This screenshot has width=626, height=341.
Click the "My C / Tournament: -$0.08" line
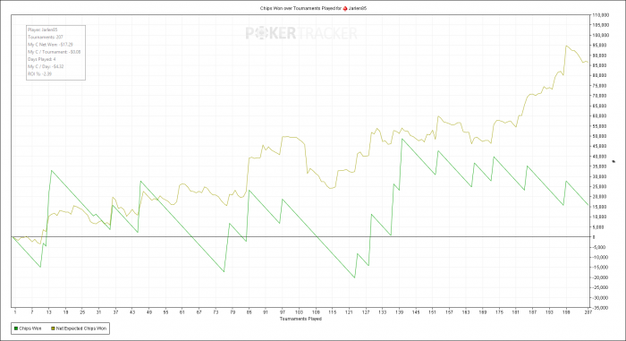54,52
